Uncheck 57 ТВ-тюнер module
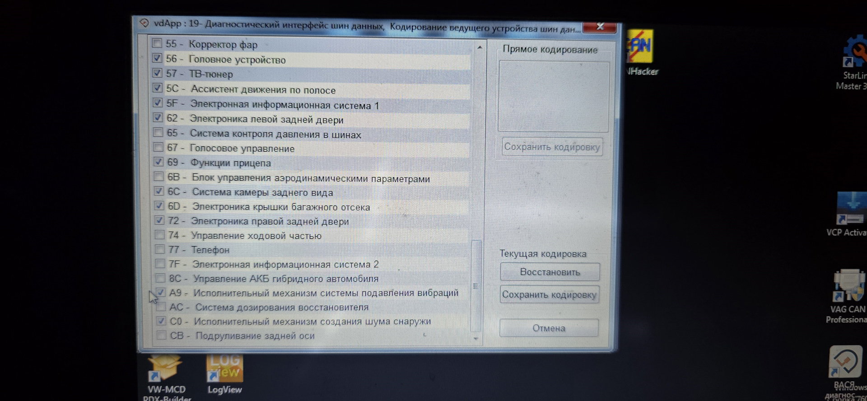 [x=157, y=73]
